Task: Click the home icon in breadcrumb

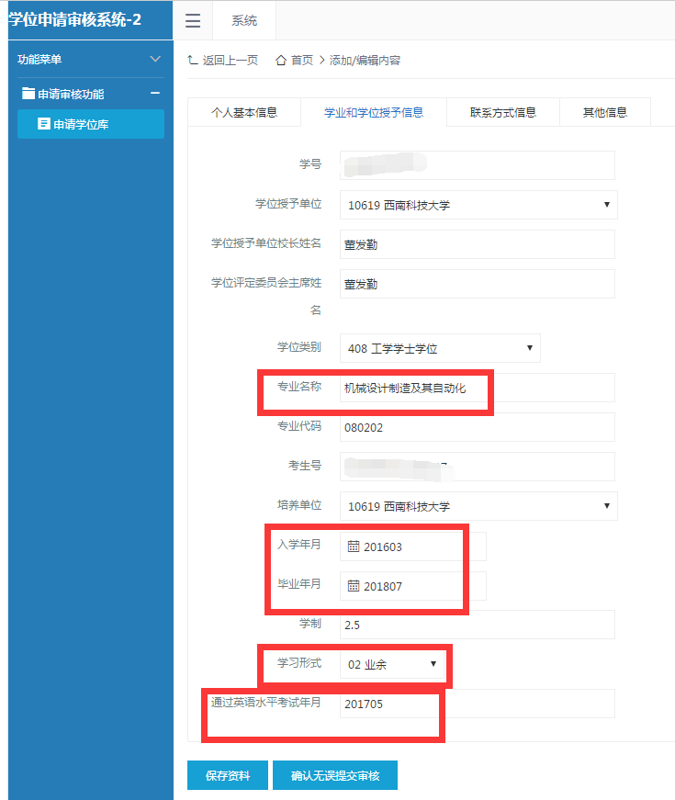Action: pyautogui.click(x=281, y=61)
